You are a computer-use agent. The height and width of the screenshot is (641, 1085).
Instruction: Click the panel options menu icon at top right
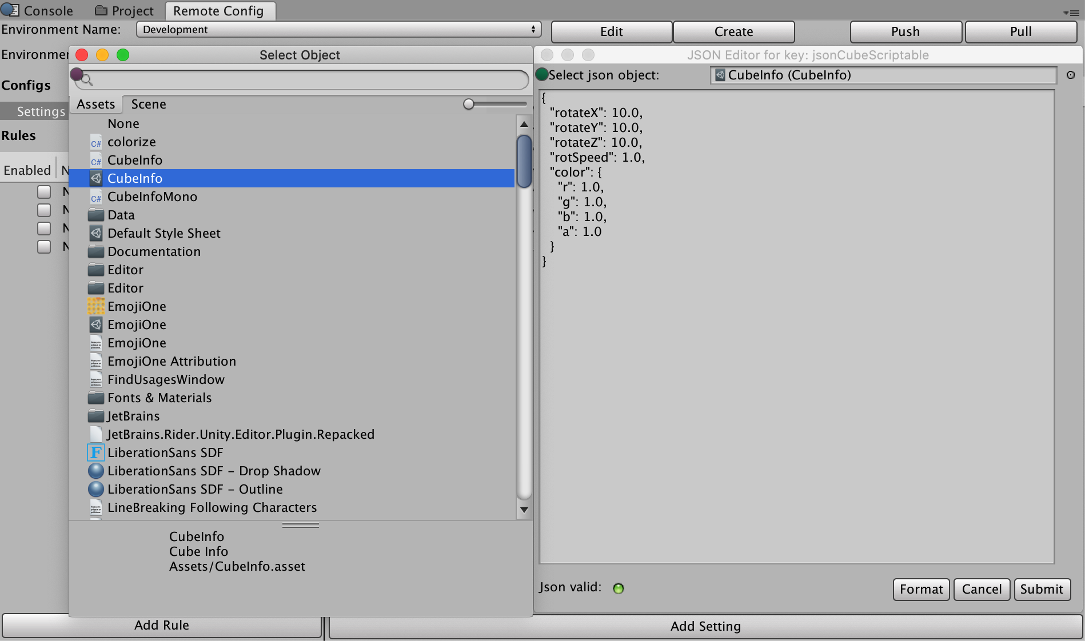pos(1071,12)
